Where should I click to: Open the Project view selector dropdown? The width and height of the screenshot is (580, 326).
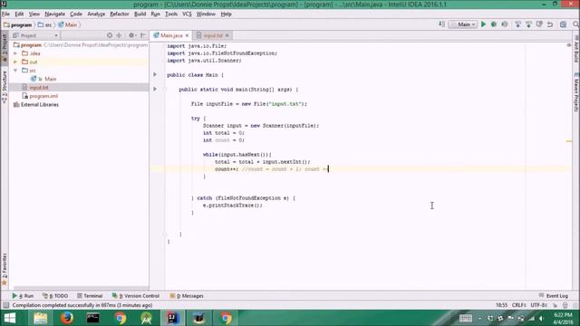[35, 35]
